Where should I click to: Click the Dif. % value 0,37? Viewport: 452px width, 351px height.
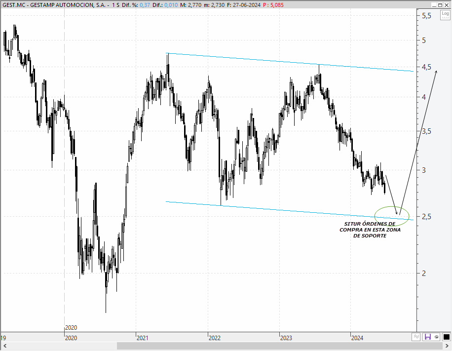point(145,5)
